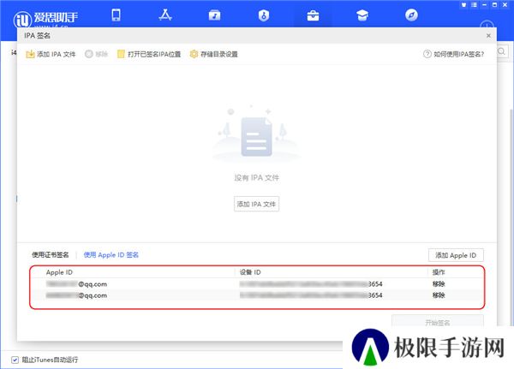This screenshot has height=369, width=514.
Task: Open the device (phone) tab icon
Action: click(x=116, y=15)
